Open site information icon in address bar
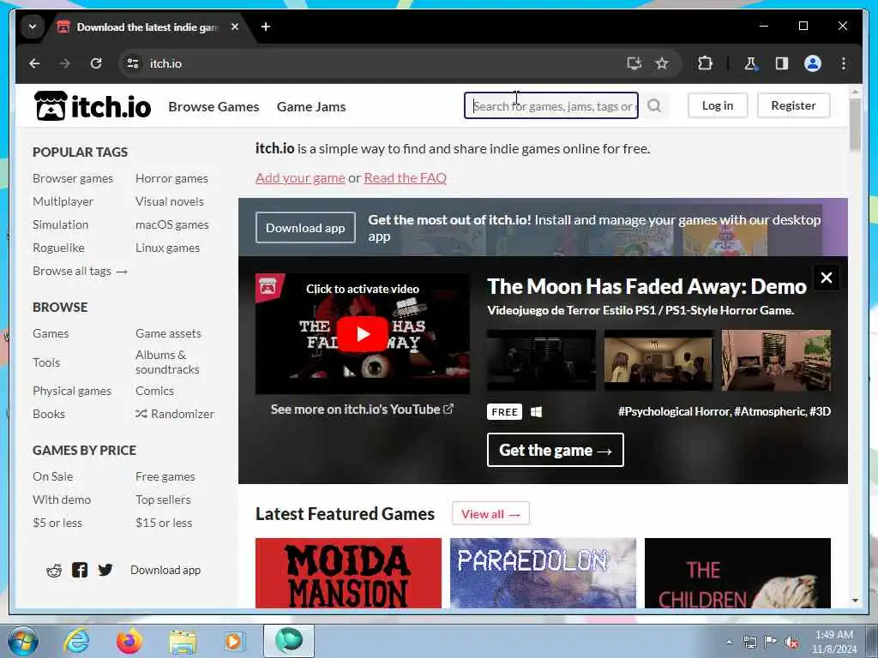 coord(133,63)
